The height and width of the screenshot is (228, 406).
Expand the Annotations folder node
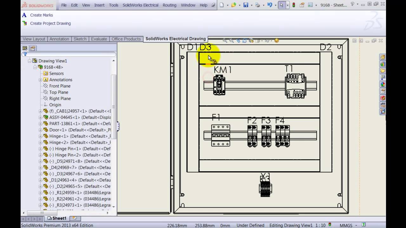click(x=40, y=80)
